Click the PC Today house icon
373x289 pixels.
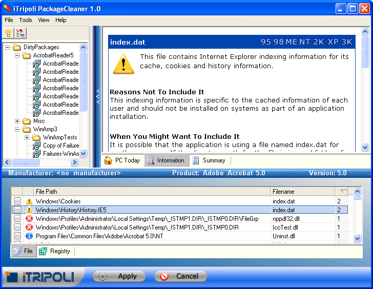(108, 160)
